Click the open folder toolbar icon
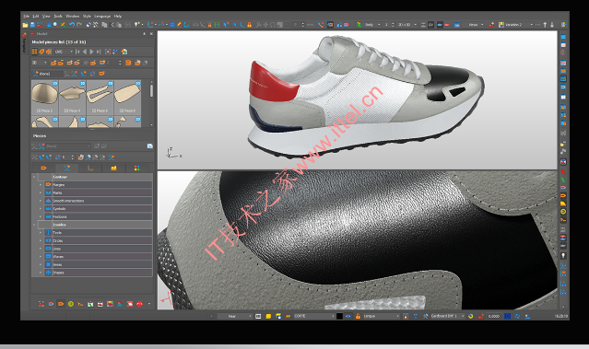Viewport: 589px width, 349px height. click(25, 25)
